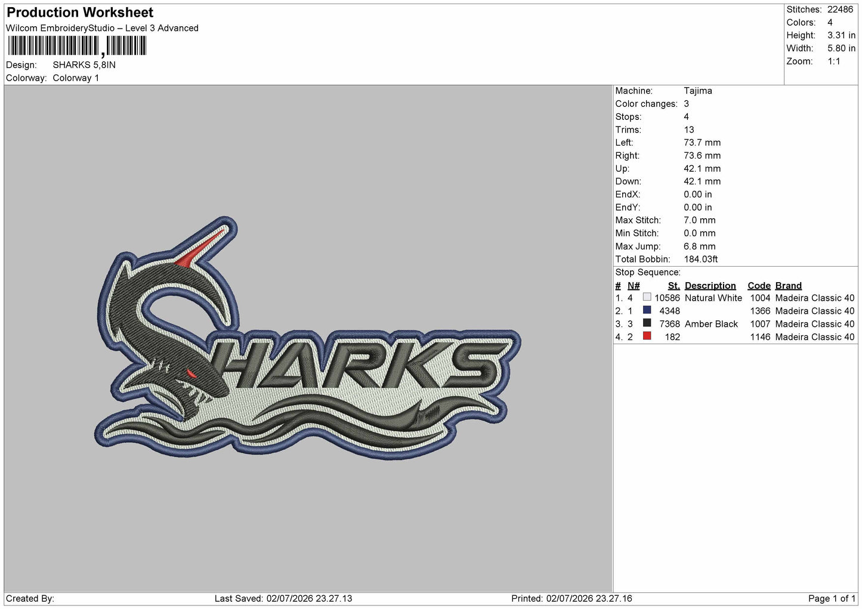The height and width of the screenshot is (609, 862).
Task: Click the Max Stitch value '7.0 mm'
Action: 699,220
